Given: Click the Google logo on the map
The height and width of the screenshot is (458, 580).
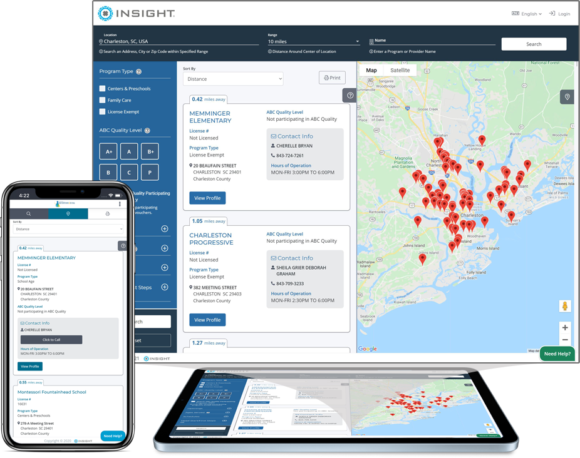Looking at the screenshot, I should tap(367, 349).
